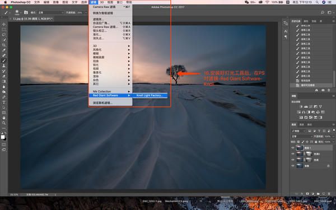
Task: Open the layer fill slider arrow
Action: click(333, 142)
